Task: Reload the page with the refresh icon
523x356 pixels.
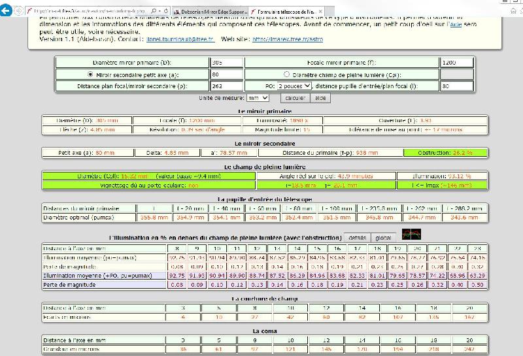Action: pos(166,11)
